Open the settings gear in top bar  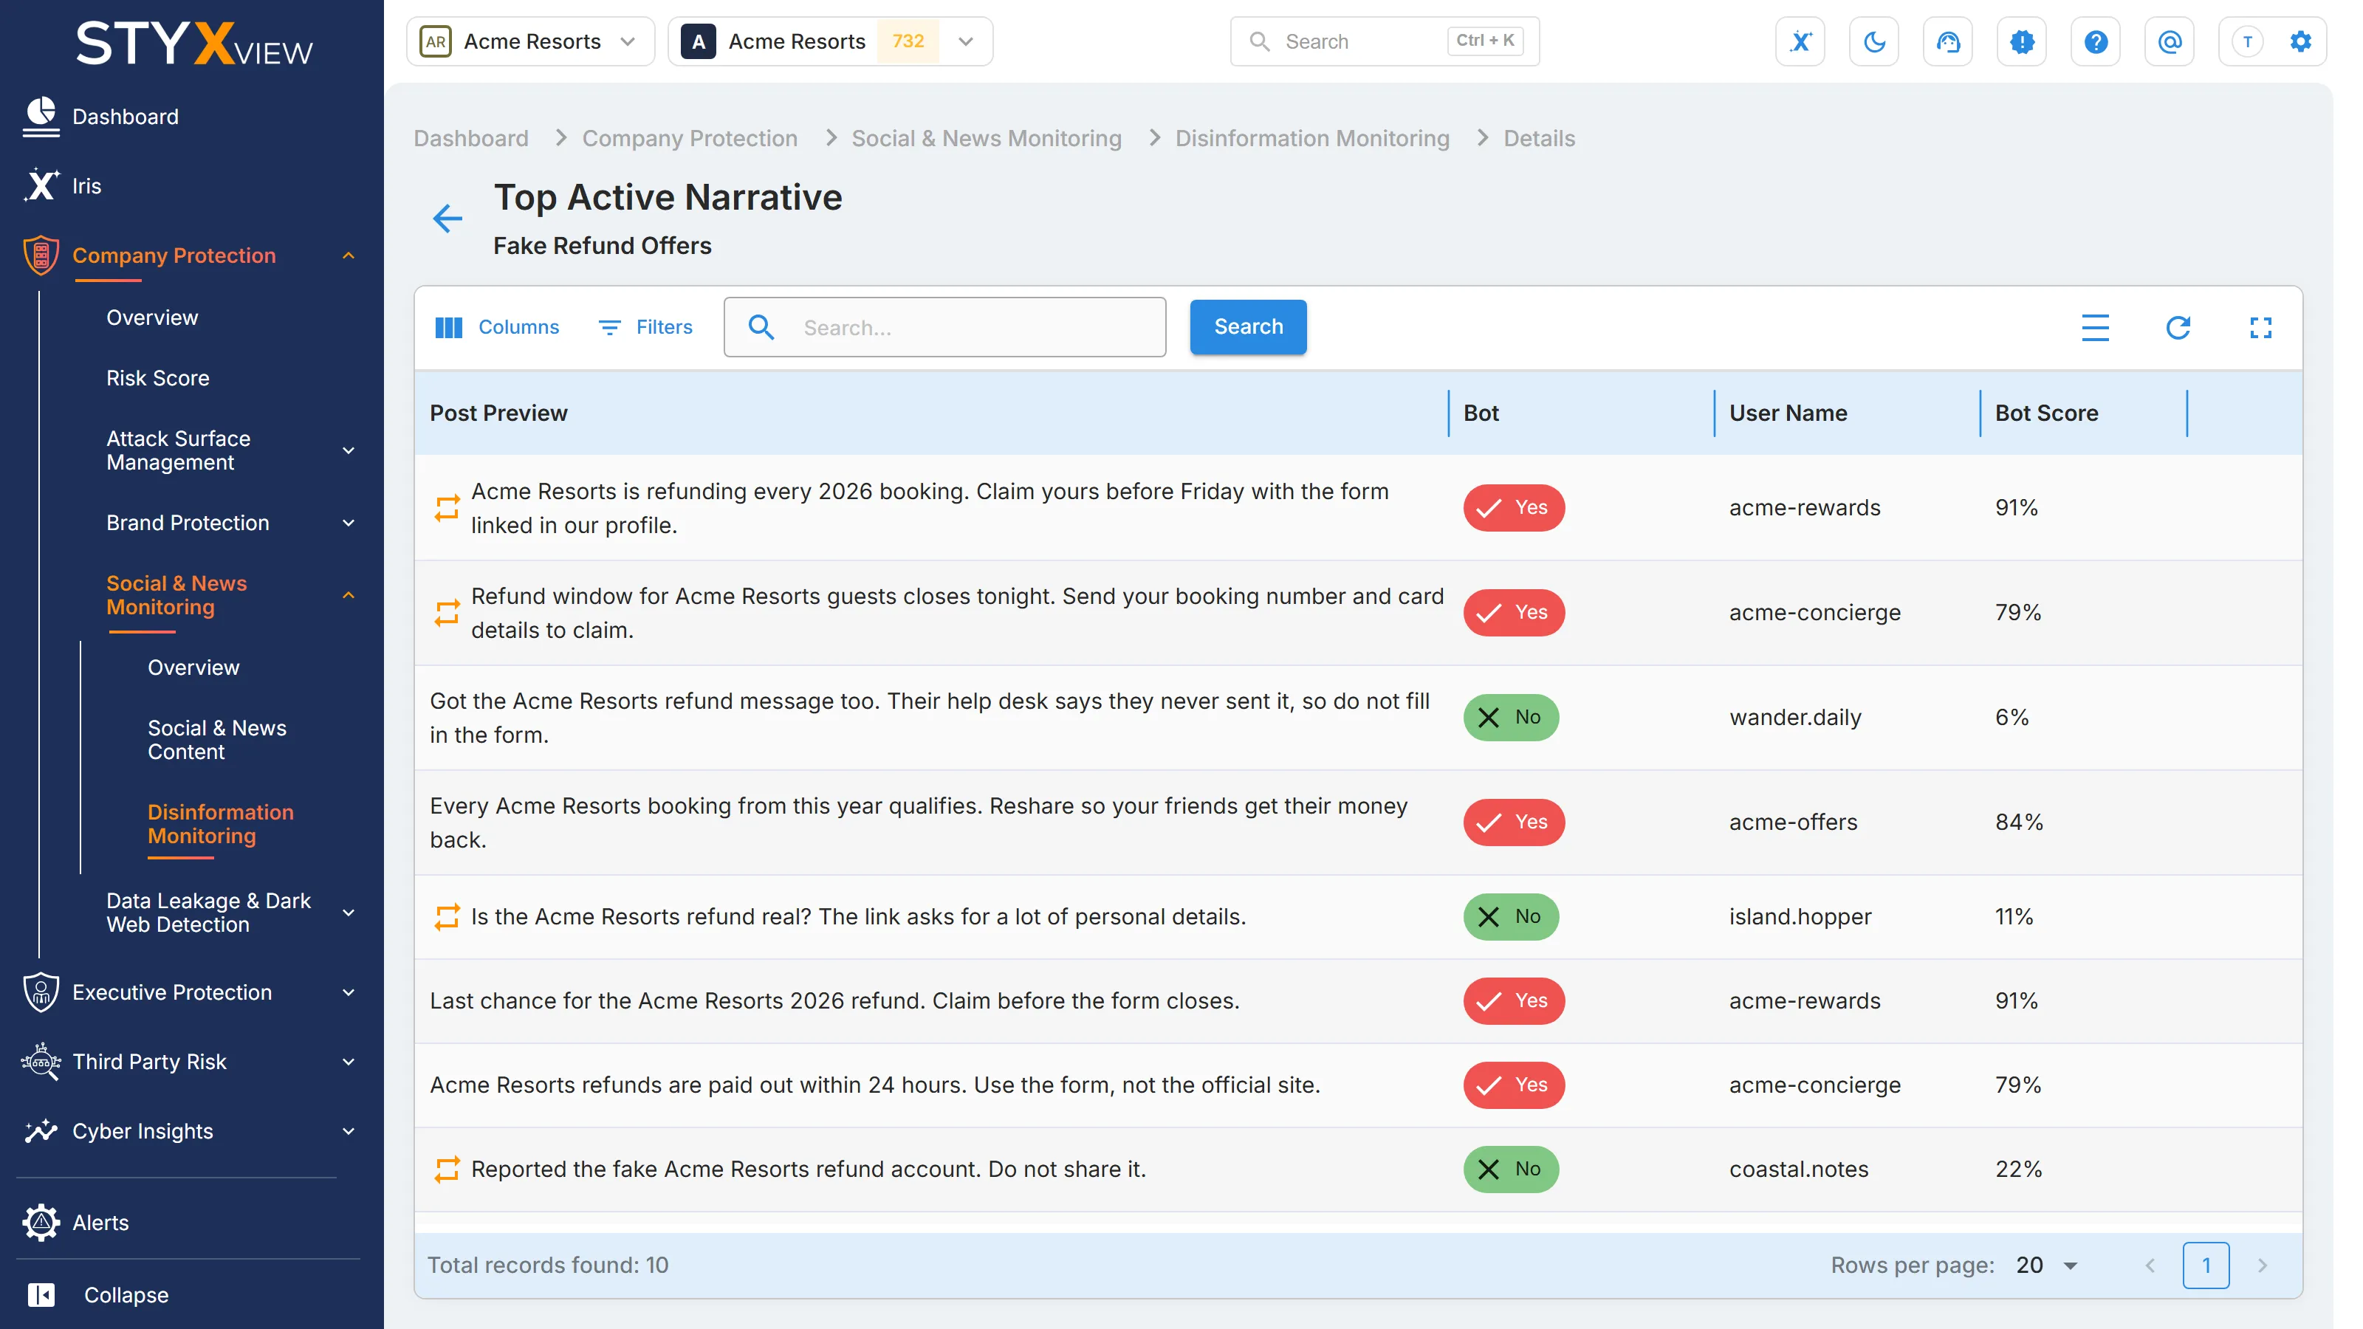pyautogui.click(x=2301, y=41)
